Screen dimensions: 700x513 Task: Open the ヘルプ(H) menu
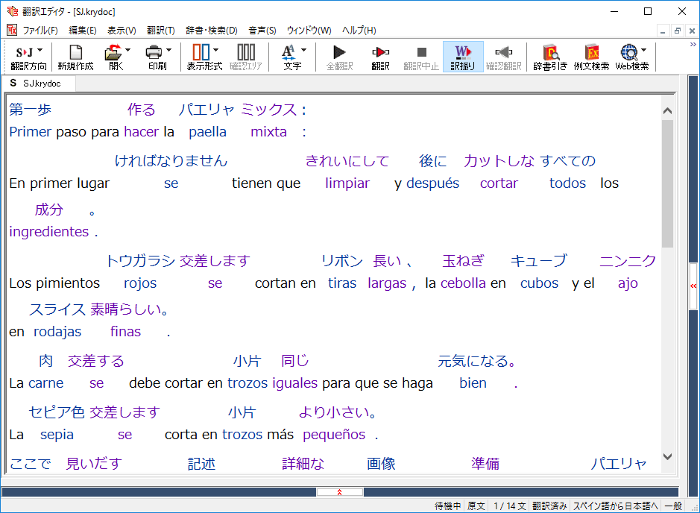point(359,31)
